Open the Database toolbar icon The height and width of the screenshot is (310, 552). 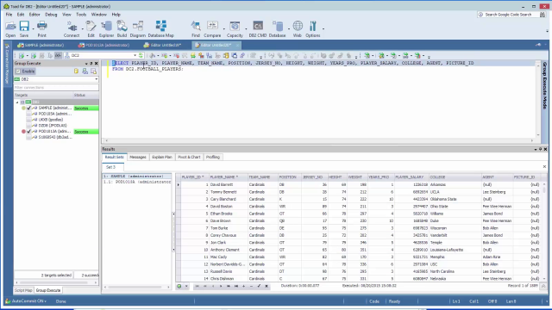coord(278,29)
